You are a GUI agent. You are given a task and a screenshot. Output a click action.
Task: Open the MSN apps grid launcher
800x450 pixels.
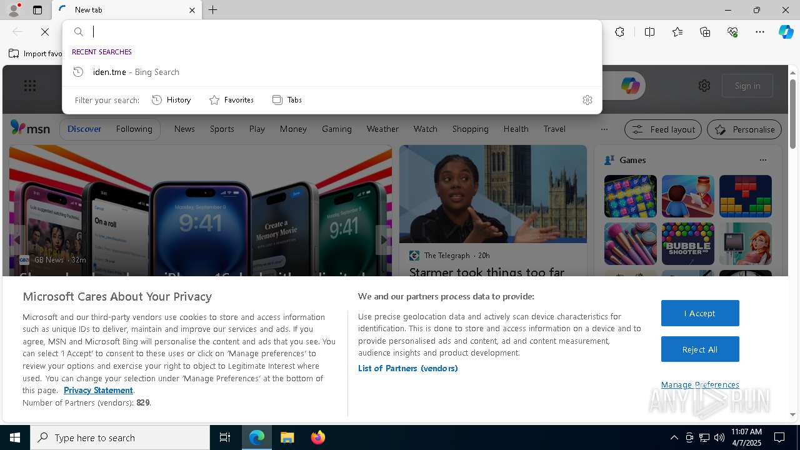[x=29, y=86]
